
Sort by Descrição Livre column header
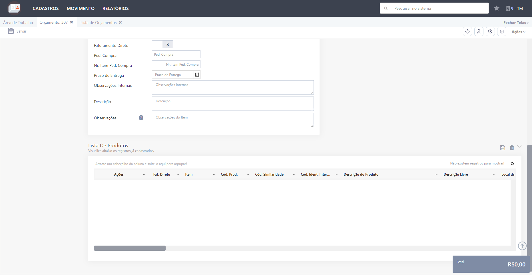coord(456,174)
